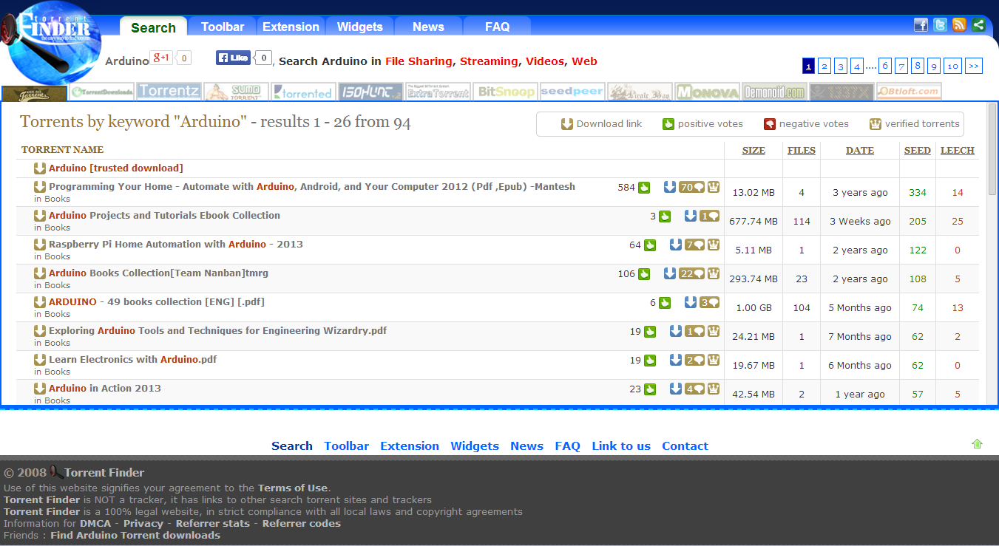Switch to the BitSnoop site tab

(x=506, y=92)
